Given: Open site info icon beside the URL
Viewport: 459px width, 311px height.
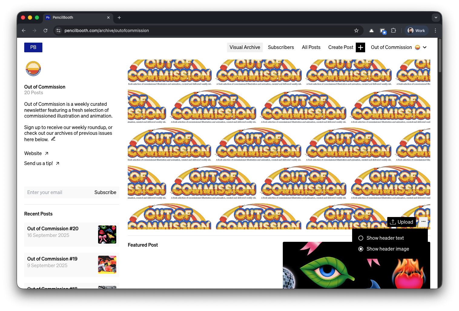Looking at the screenshot, I should point(58,31).
